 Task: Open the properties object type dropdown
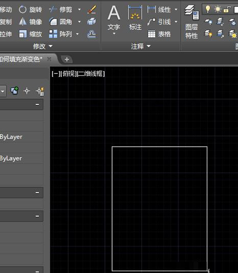pos(3,91)
